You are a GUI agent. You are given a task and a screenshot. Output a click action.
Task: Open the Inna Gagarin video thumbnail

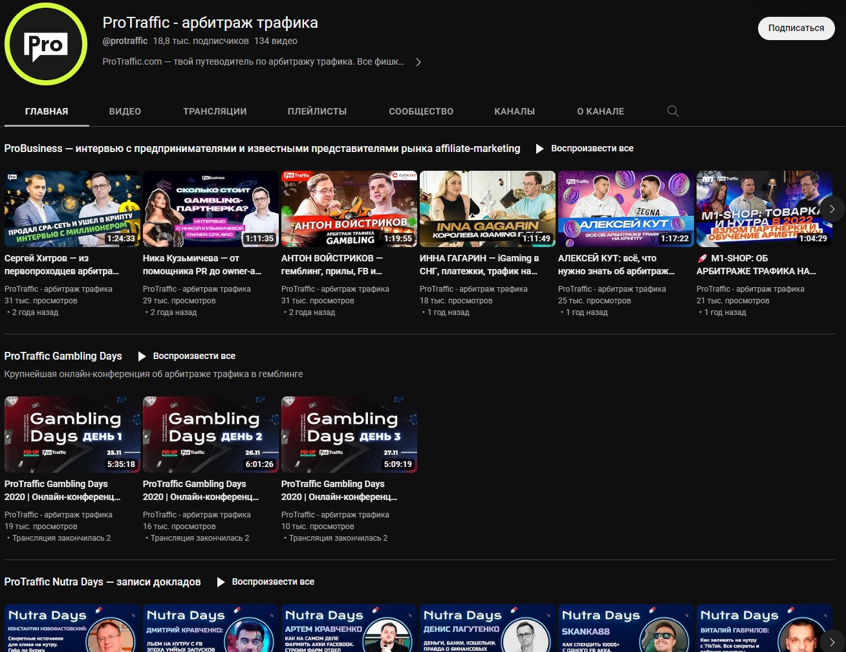(488, 209)
